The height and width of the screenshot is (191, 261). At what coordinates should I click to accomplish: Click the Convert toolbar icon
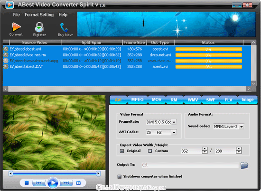point(16,27)
